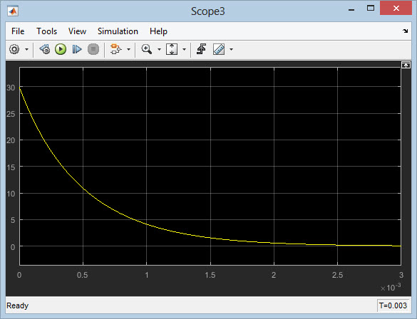The image size is (417, 319).
Task: Open the File menu
Action: click(18, 31)
